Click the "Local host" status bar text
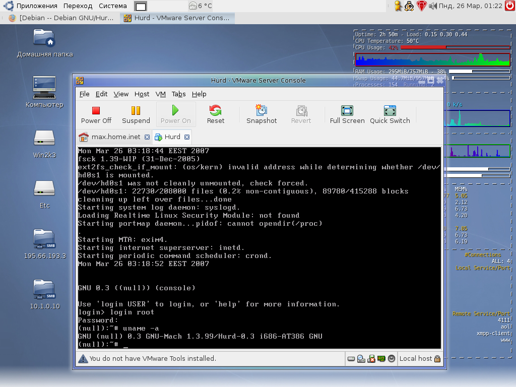 416,359
